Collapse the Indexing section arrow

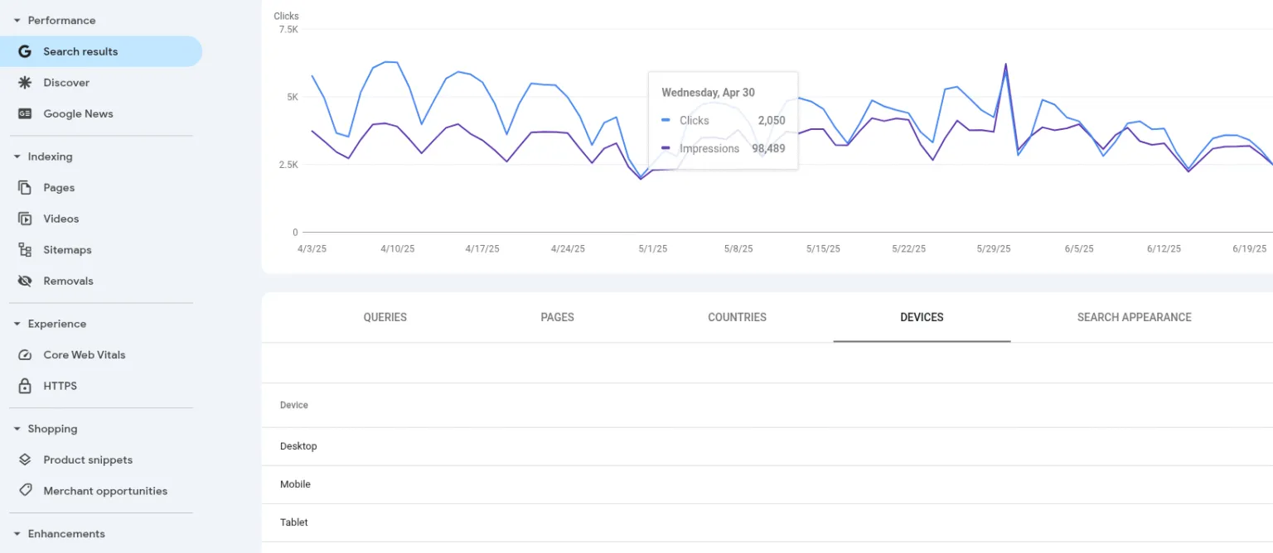17,157
